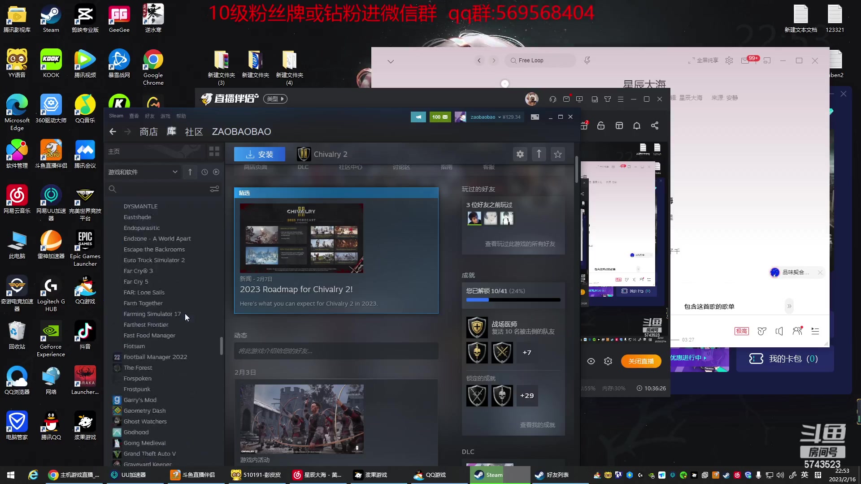Open Microsoft Edge desktop shortcut
Screen dimensions: 861x484
click(x=17, y=112)
